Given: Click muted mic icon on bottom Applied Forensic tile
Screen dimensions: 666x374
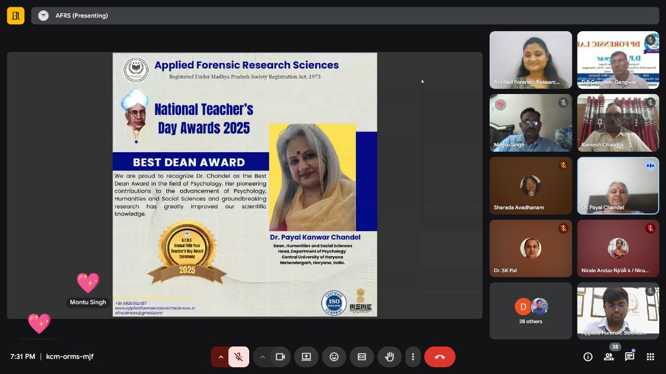Looking at the screenshot, I should 650,291.
